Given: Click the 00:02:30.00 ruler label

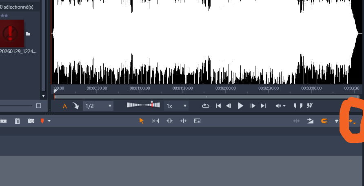Looking at the screenshot, I should click(269, 88).
